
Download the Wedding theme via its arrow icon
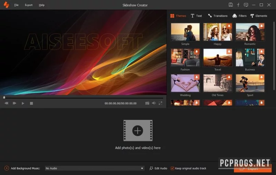tap(197, 77)
